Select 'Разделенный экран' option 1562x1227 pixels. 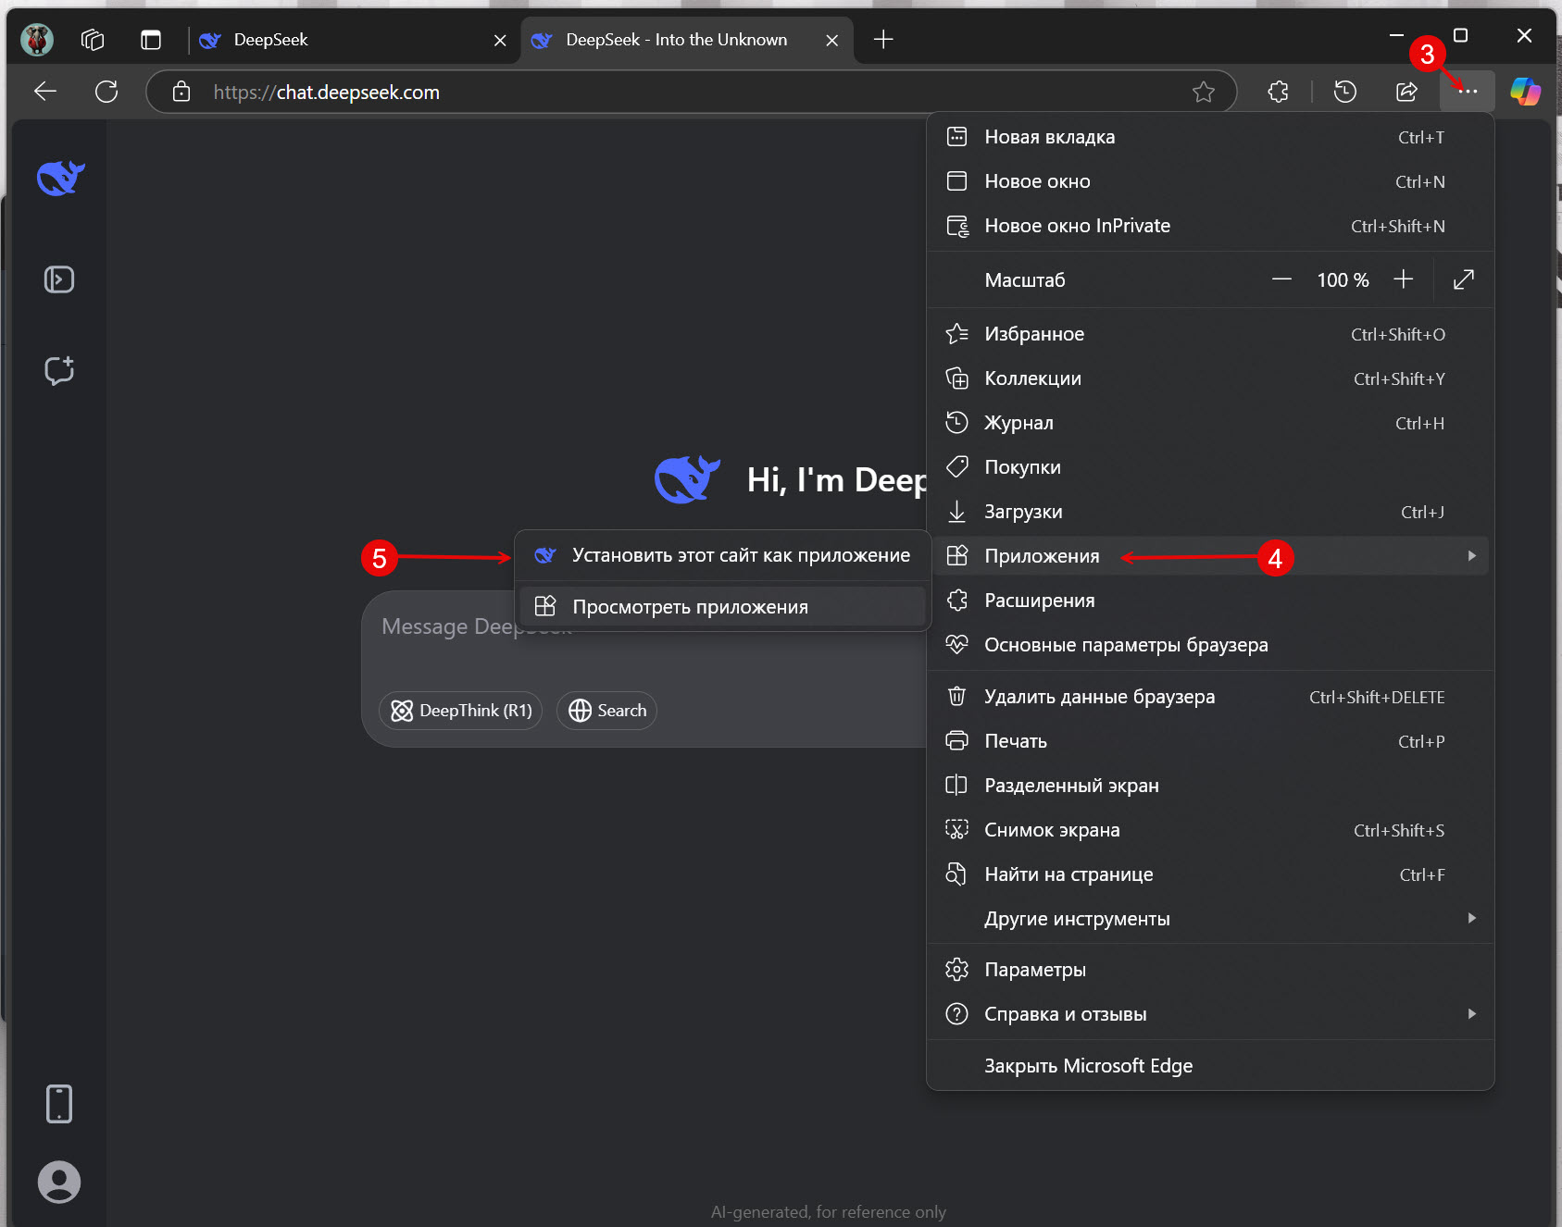click(x=1210, y=786)
